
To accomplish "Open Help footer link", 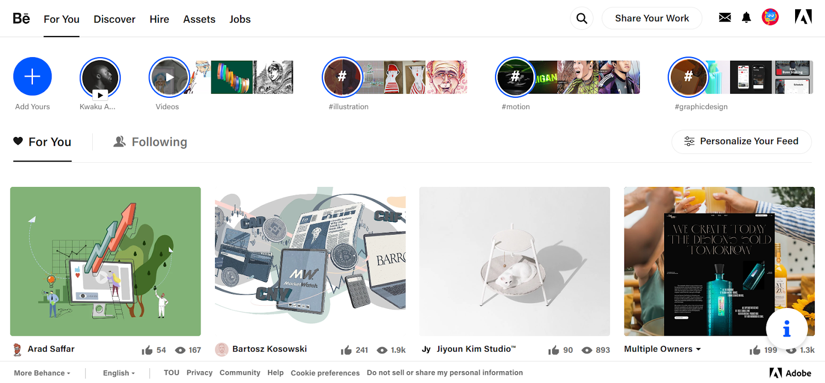I will [275, 373].
